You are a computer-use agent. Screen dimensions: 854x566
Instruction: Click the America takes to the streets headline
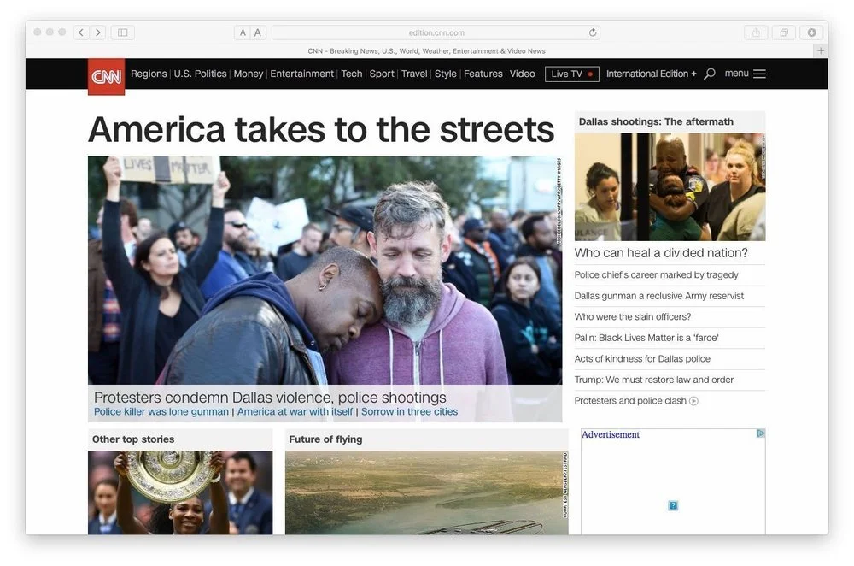pyautogui.click(x=321, y=130)
